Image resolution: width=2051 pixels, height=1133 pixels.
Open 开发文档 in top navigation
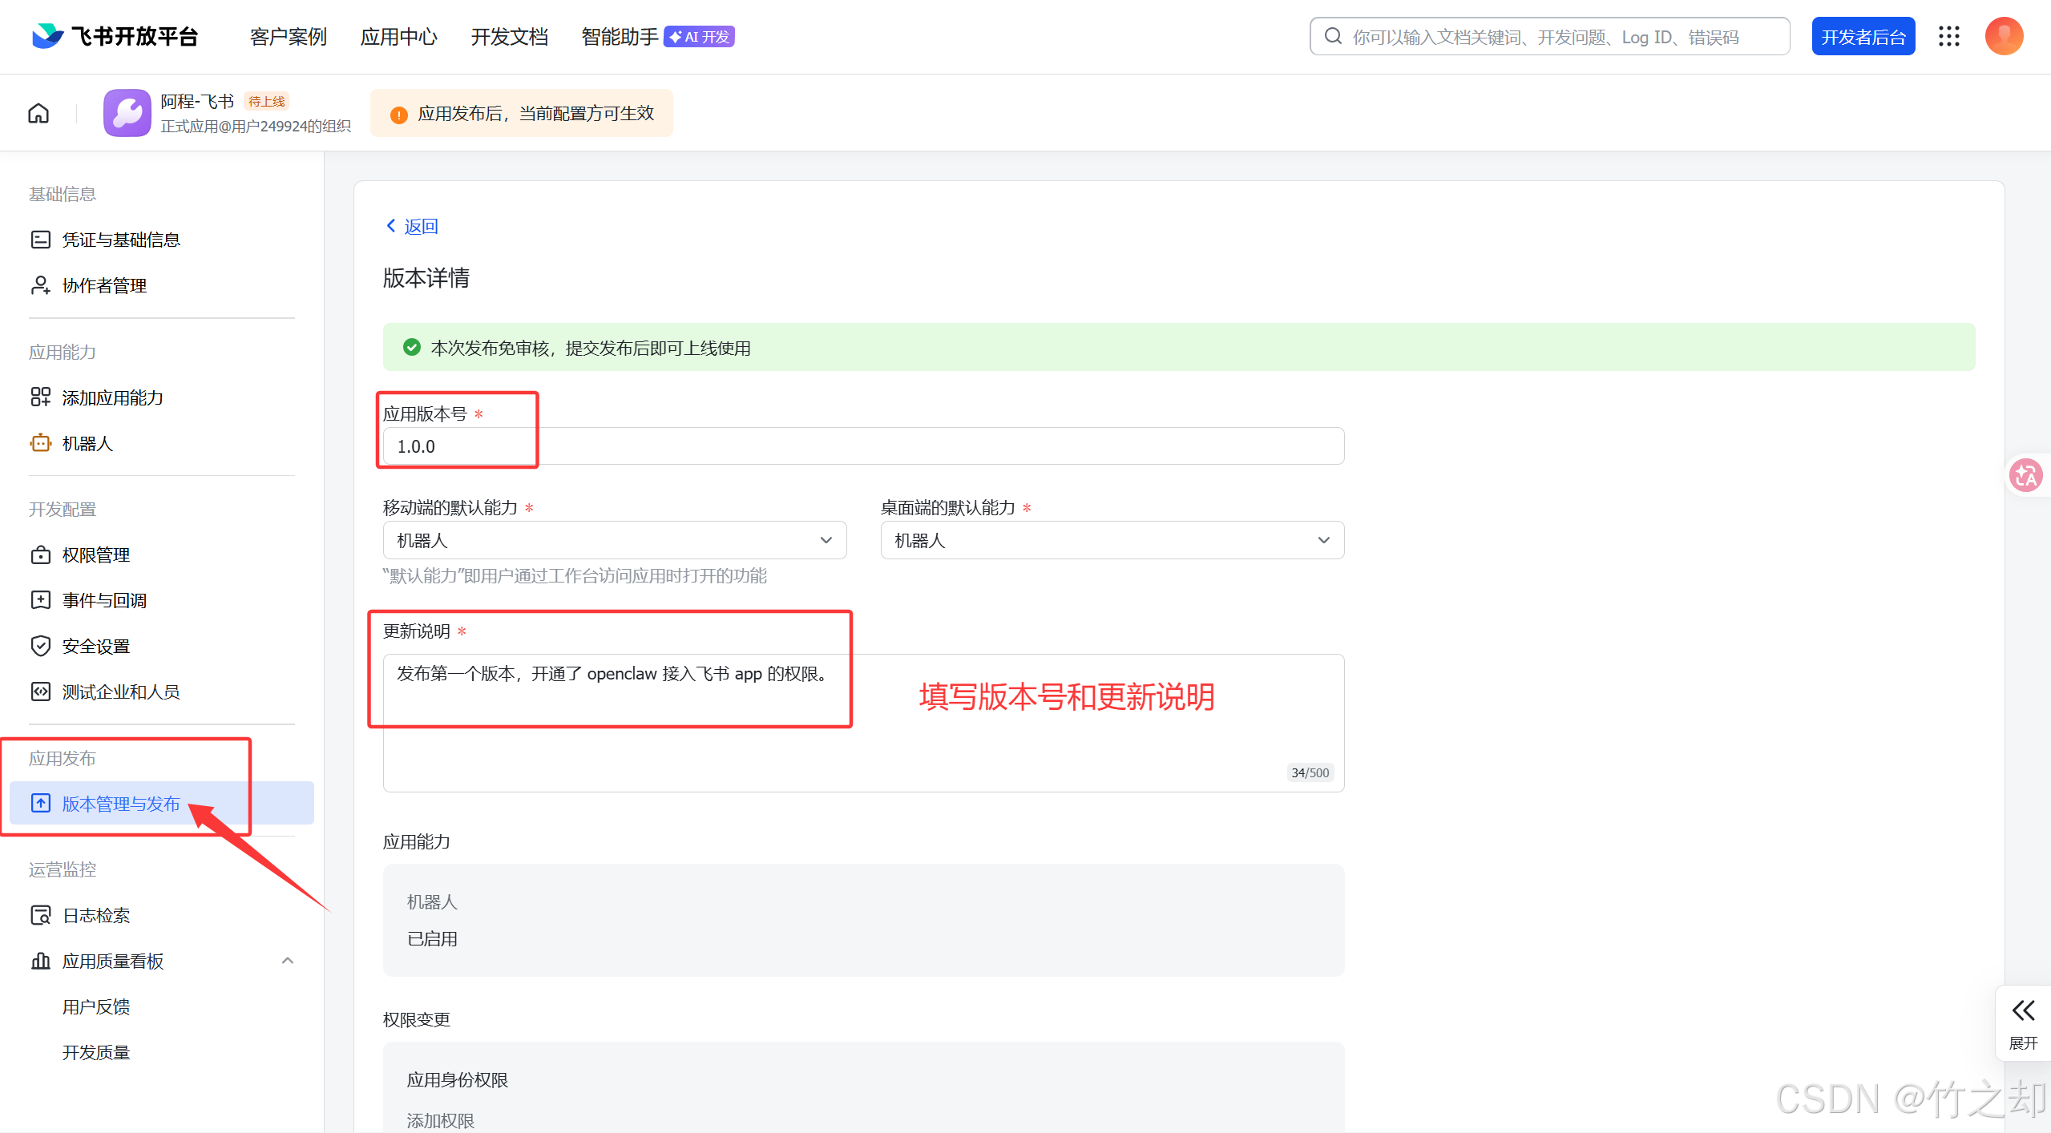coord(509,37)
